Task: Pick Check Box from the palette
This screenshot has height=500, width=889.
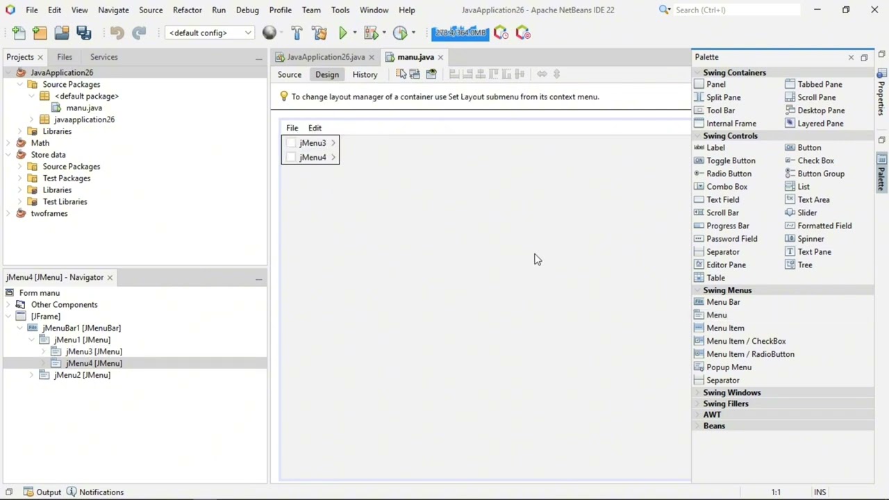Action: pos(815,160)
